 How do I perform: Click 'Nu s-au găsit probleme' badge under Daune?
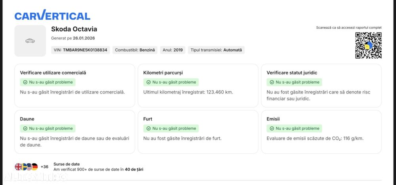point(48,128)
